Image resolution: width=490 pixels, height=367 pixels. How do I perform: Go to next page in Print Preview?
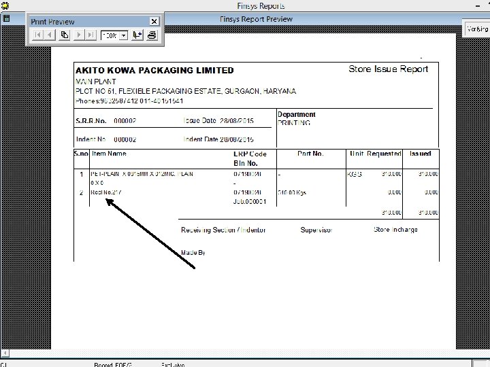(x=79, y=35)
